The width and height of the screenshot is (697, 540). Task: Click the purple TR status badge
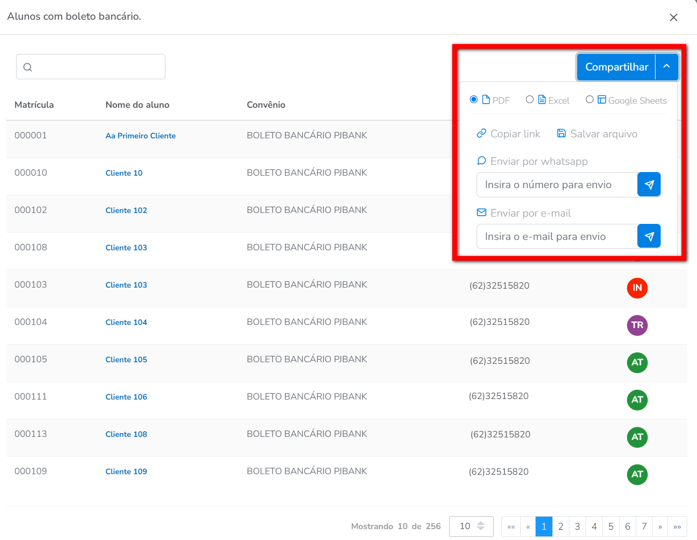637,325
